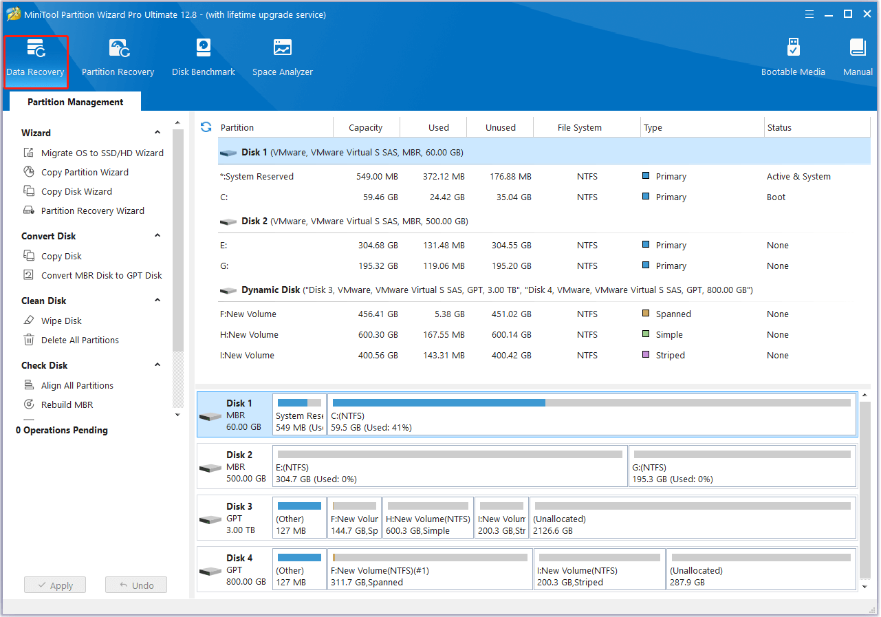Launch Partition Recovery from the toolbar
881x617 pixels.
tap(118, 58)
